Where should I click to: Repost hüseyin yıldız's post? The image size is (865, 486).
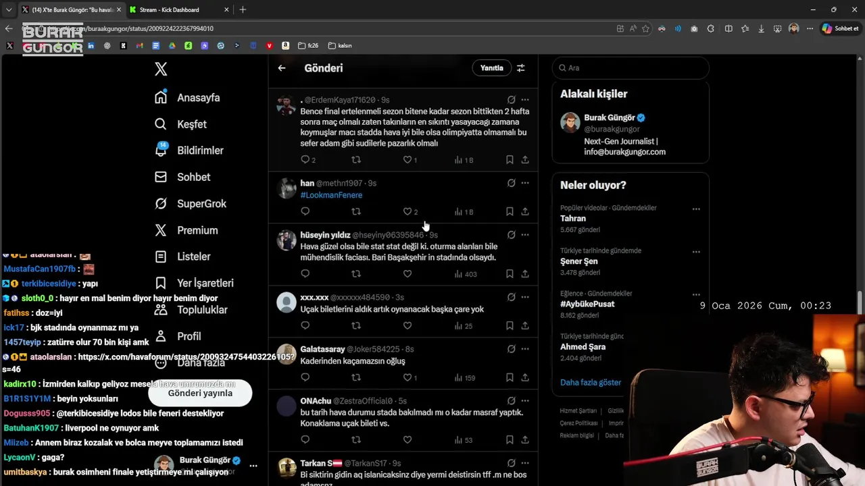[356, 274]
